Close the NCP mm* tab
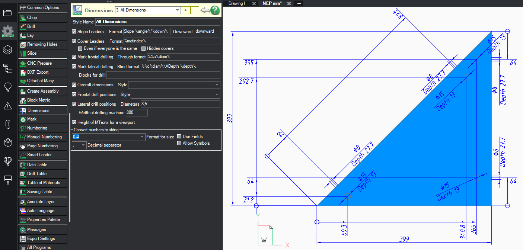Screen dimensions: 523x250 289,3
